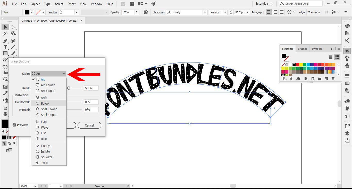Open the File menu
The image size is (352, 189).
click(14, 4)
